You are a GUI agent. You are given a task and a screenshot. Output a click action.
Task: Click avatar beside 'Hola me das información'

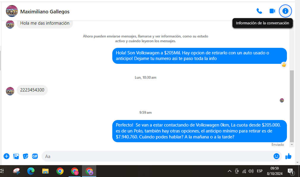10,24
